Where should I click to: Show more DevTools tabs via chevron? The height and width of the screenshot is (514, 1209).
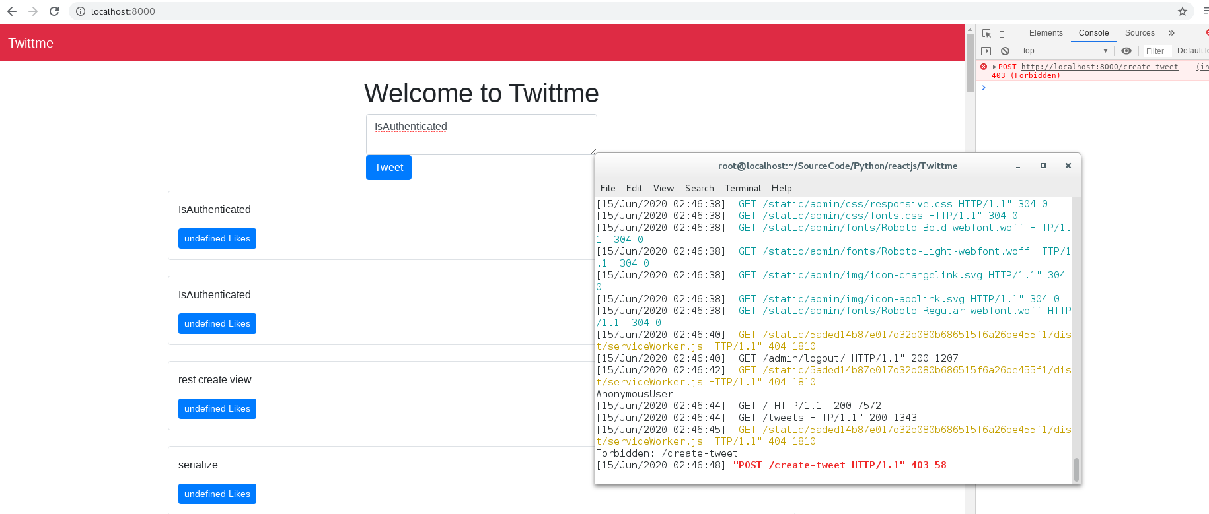pyautogui.click(x=1171, y=33)
